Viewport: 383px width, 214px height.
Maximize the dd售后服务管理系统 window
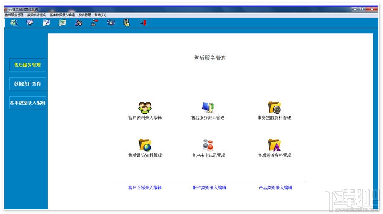pos(362,9)
